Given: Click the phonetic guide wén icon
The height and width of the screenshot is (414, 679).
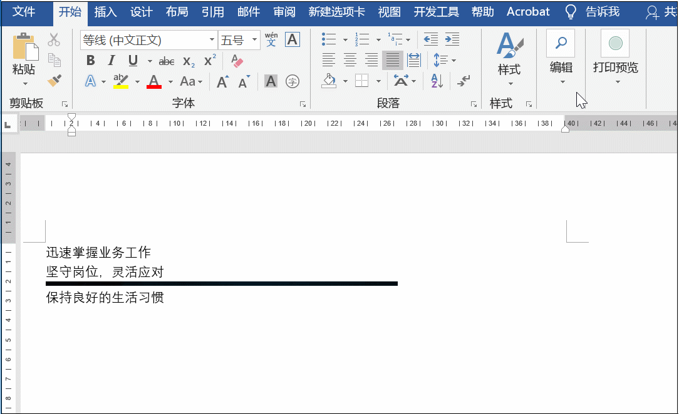Looking at the screenshot, I should pos(271,39).
